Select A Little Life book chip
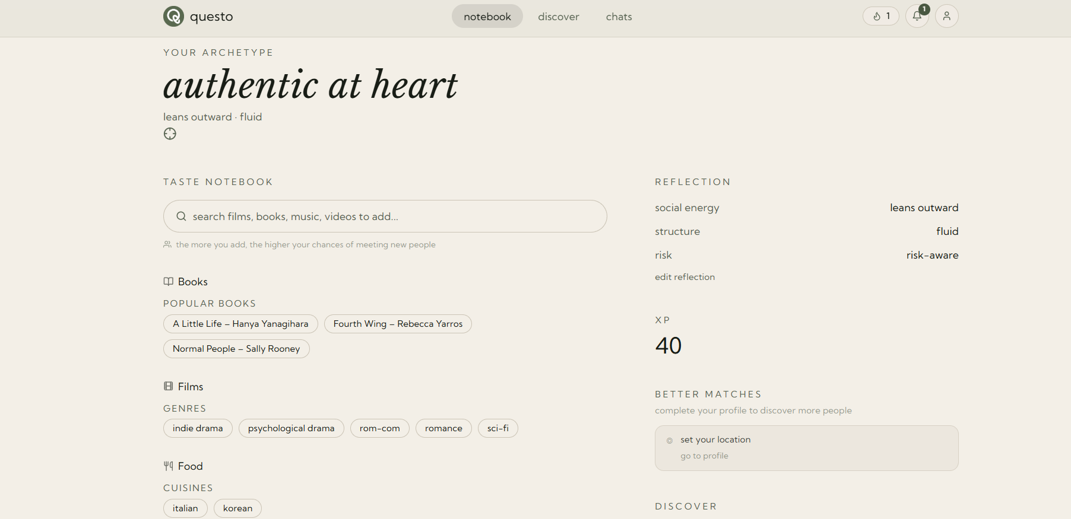 point(240,324)
